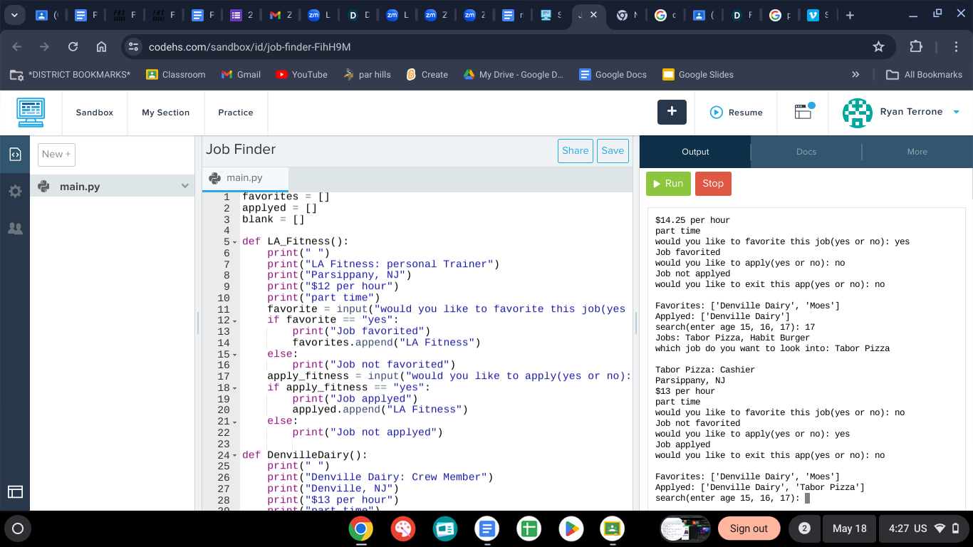Collapse LA_Fitness function fold arrow at line 5
The image size is (973, 547).
point(235,242)
